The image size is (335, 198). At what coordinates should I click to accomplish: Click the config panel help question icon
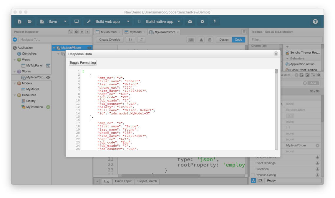[x=296, y=75]
